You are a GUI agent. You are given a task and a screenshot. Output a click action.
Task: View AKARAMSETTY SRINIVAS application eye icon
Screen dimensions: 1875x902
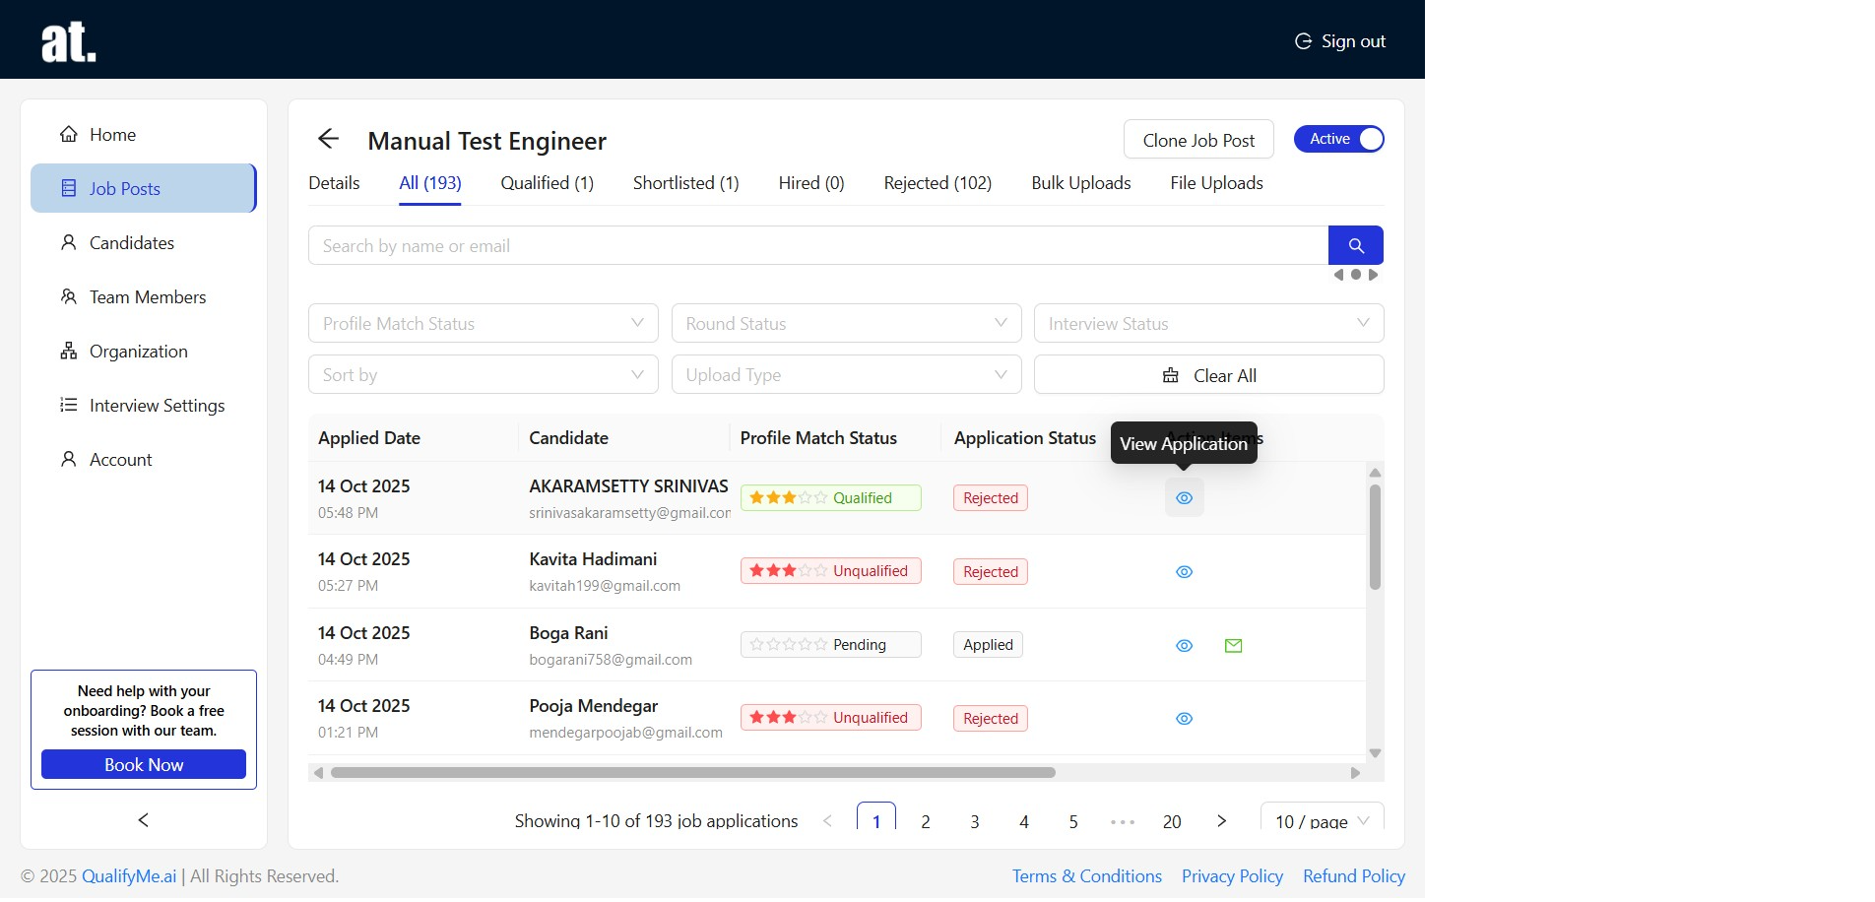pyautogui.click(x=1184, y=498)
